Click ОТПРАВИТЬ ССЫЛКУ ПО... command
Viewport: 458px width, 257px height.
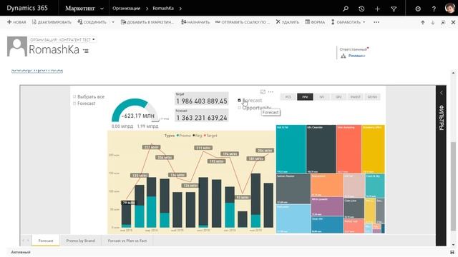coord(243,22)
